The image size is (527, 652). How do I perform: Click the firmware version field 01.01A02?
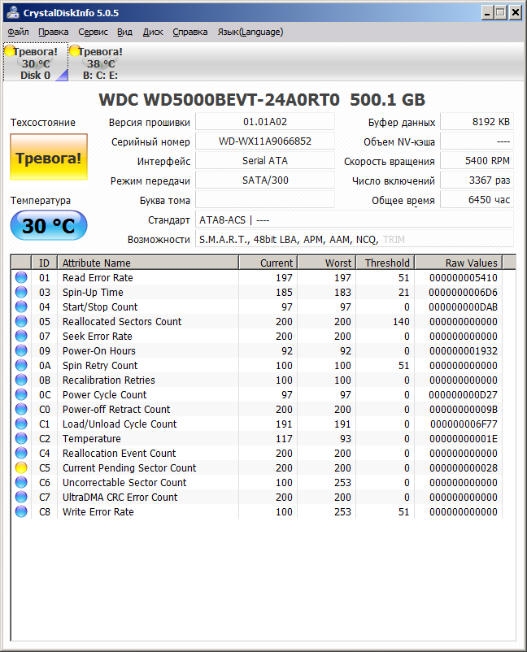[265, 121]
